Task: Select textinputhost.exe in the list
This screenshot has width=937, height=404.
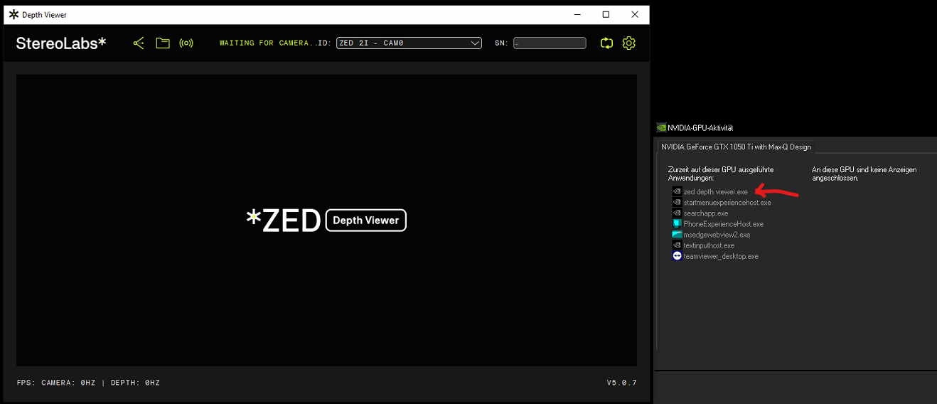Action: click(x=709, y=245)
